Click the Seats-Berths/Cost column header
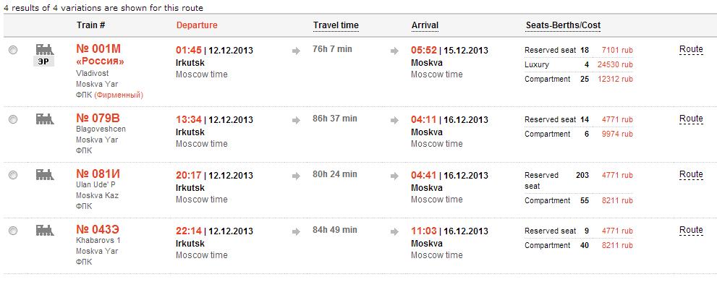The height and width of the screenshot is (282, 717). point(564,25)
